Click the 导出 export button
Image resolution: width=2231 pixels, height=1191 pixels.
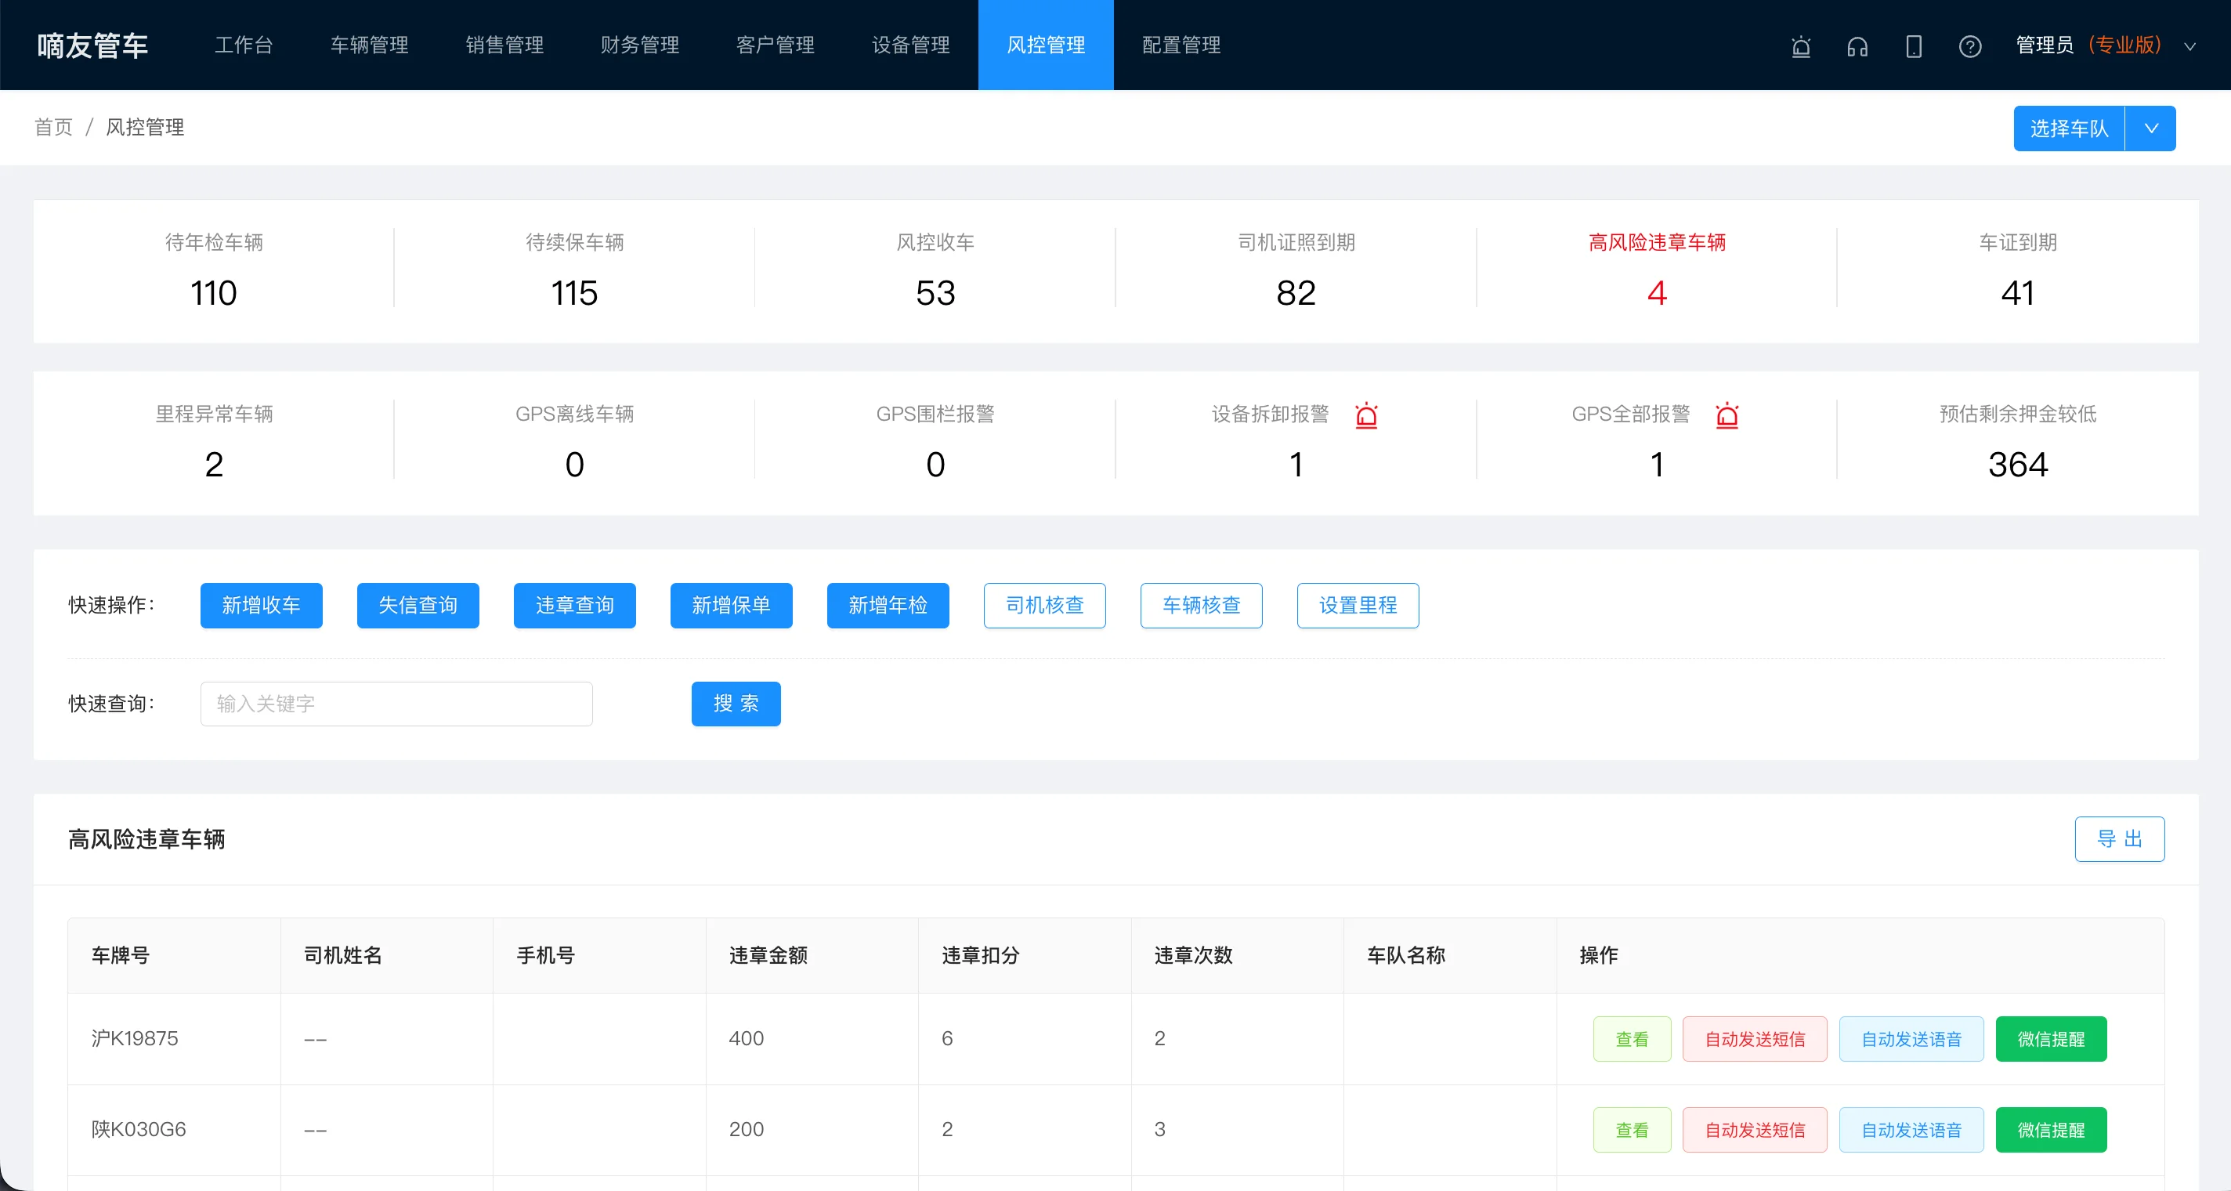(x=2119, y=839)
